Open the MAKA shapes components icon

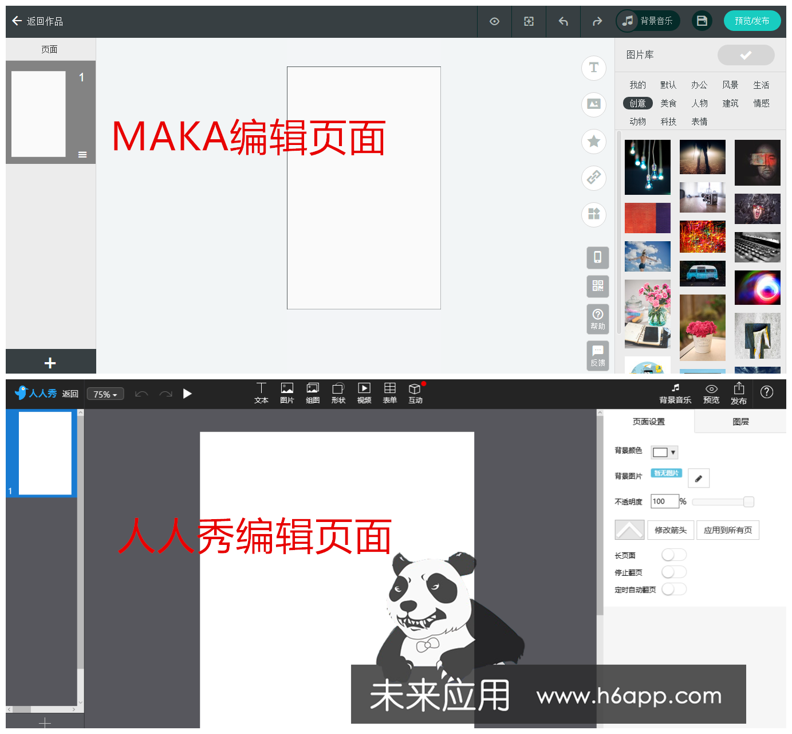pos(594,214)
